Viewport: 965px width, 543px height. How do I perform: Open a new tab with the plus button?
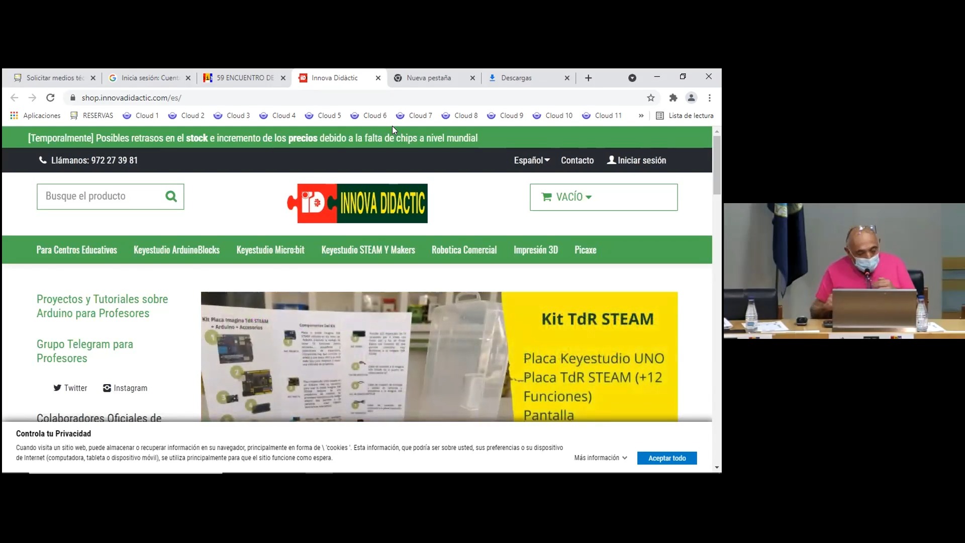point(589,78)
